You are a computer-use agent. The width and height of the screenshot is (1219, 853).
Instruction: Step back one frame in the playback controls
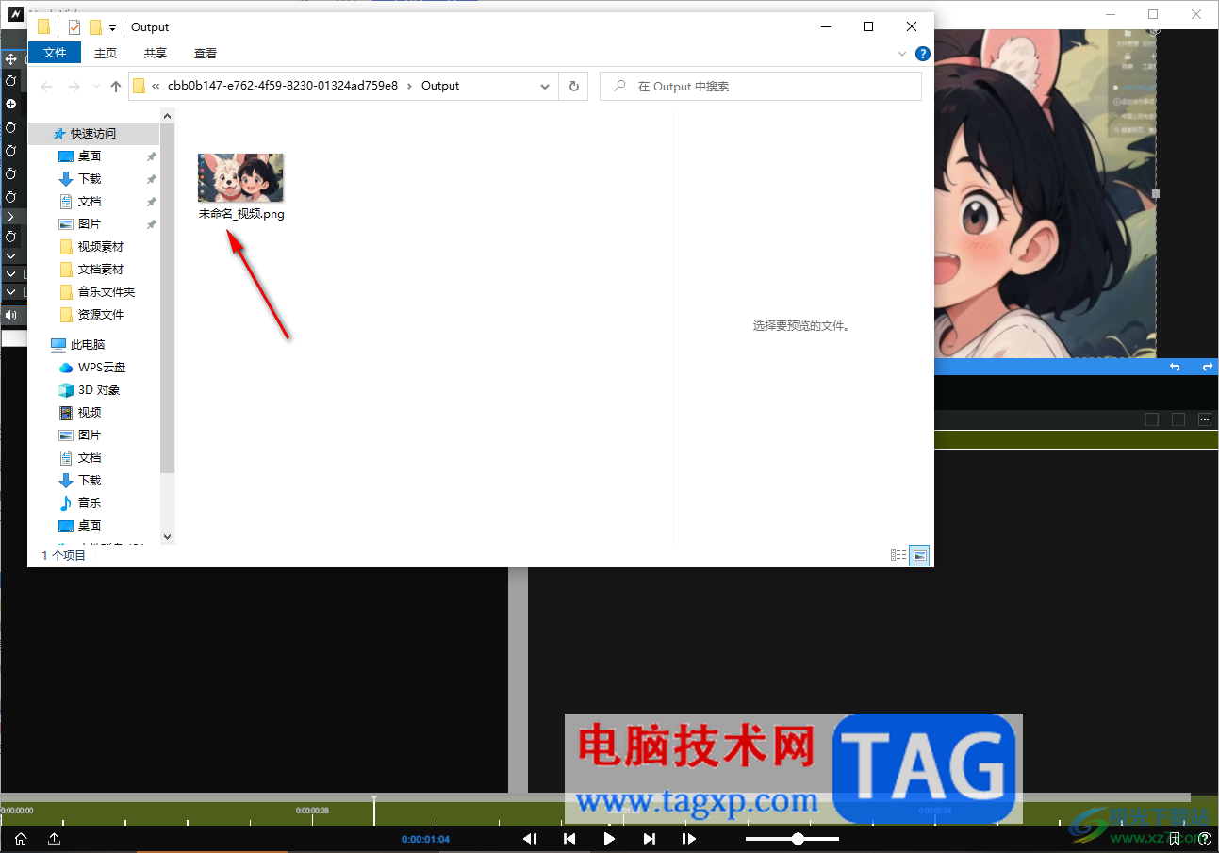(530, 839)
